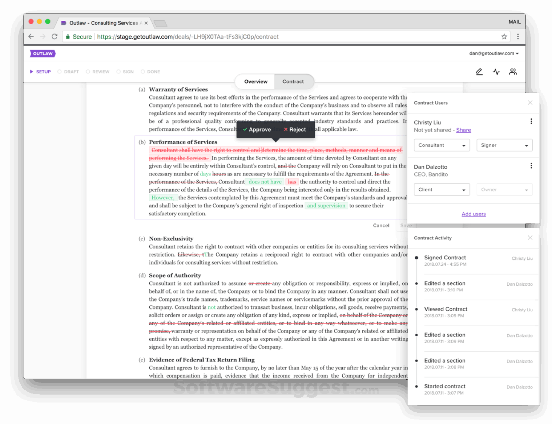Screen dimensions: 552x424
Task: Switch to the Overview tab
Action: pos(256,81)
